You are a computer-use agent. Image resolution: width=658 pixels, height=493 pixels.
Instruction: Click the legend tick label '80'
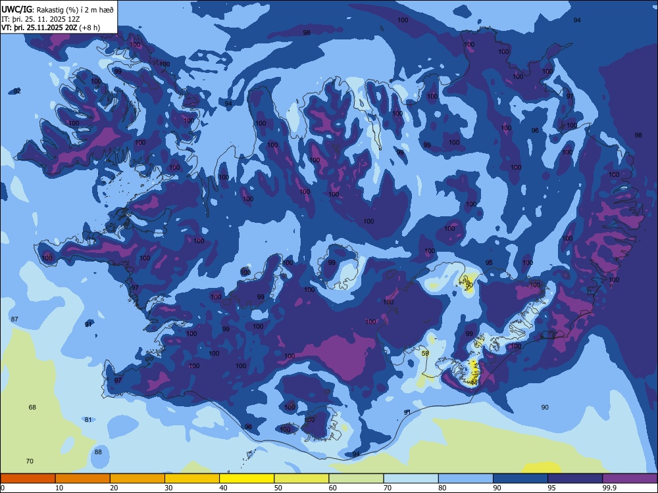442,488
